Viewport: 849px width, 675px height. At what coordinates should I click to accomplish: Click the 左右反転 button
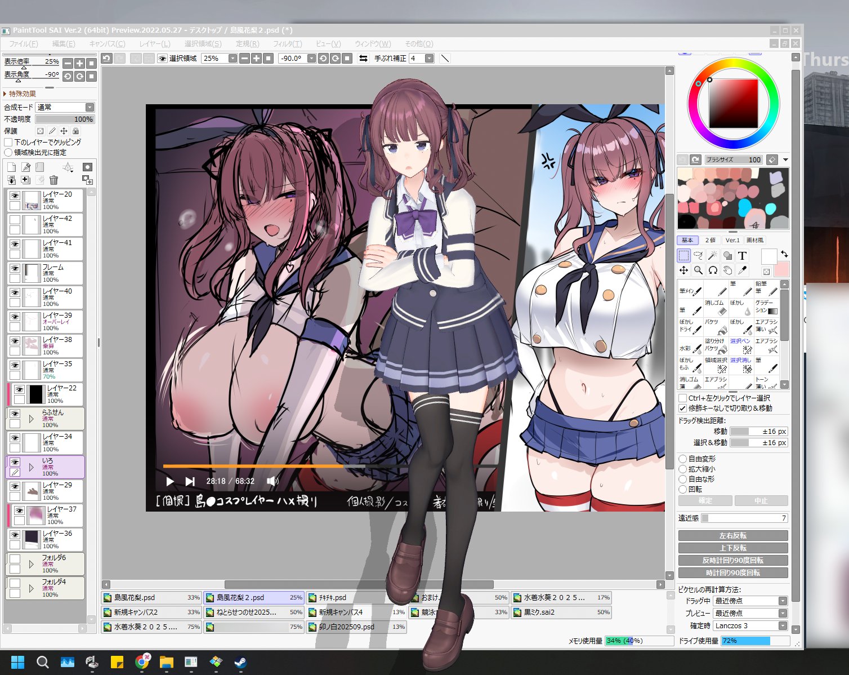click(732, 535)
